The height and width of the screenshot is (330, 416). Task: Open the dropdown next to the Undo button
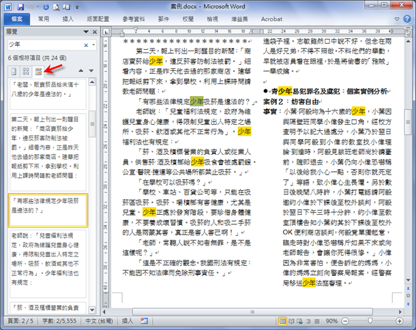coord(38,7)
